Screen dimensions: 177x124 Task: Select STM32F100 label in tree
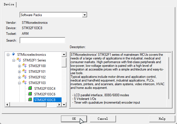pyautogui.click(x=37, y=66)
